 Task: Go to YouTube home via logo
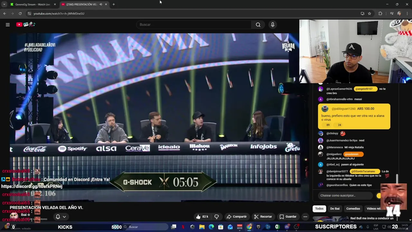coord(26,24)
